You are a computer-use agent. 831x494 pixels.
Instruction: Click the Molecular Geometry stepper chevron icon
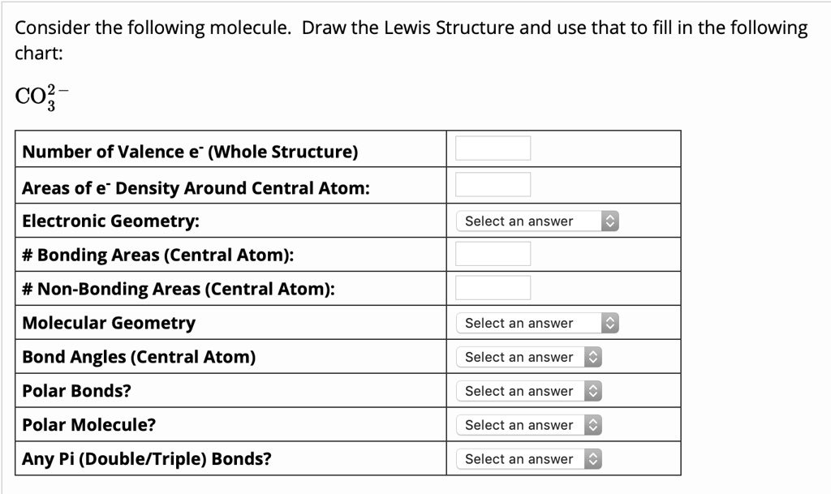(x=609, y=323)
